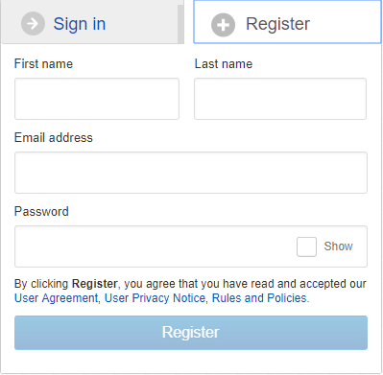Click into the Last name field
The height and width of the screenshot is (375, 383).
280,99
